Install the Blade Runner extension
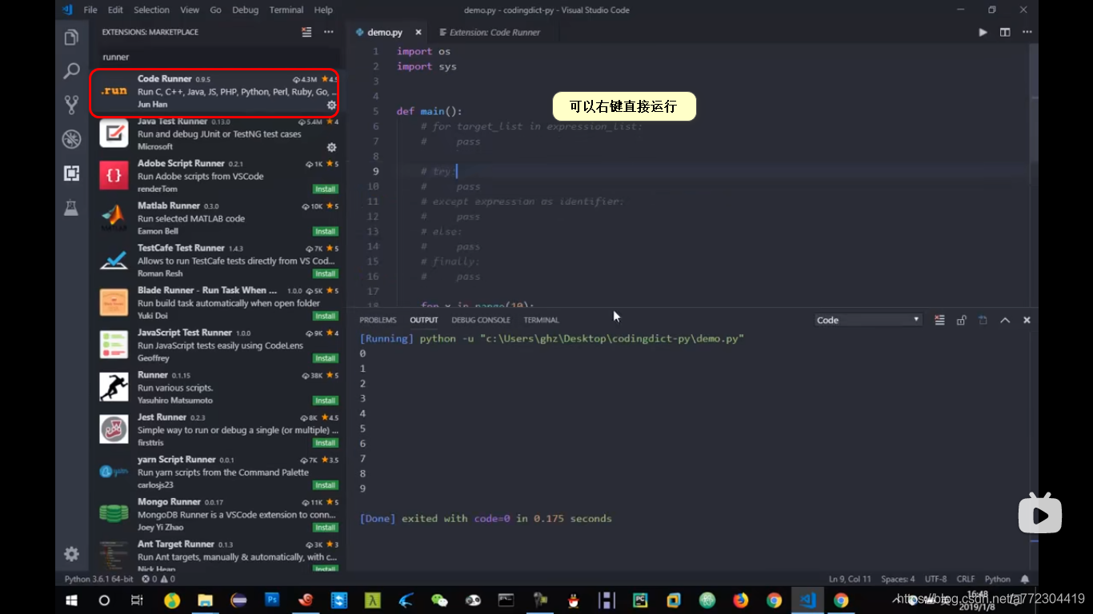Image resolution: width=1093 pixels, height=614 pixels. click(326, 317)
